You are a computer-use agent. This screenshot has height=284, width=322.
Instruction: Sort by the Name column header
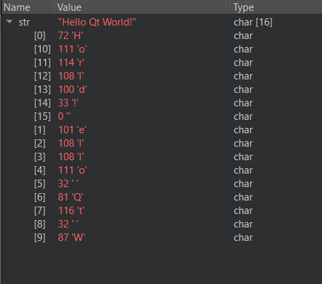click(28, 7)
